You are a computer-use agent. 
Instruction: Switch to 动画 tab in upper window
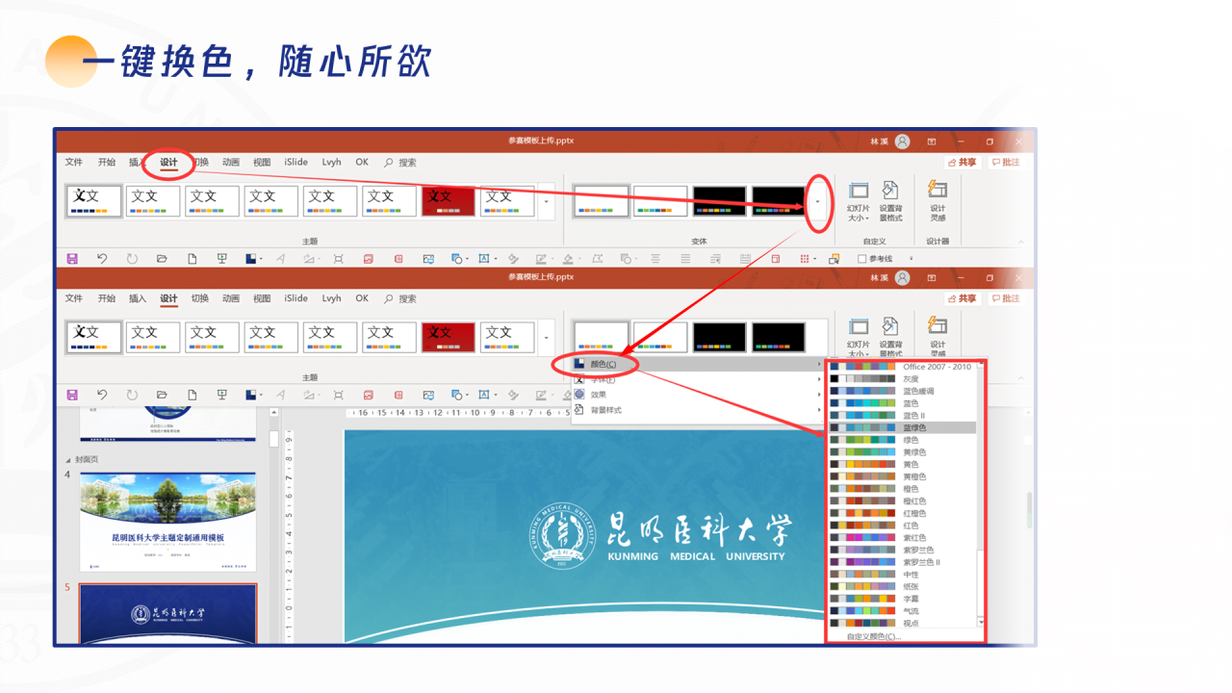231,163
